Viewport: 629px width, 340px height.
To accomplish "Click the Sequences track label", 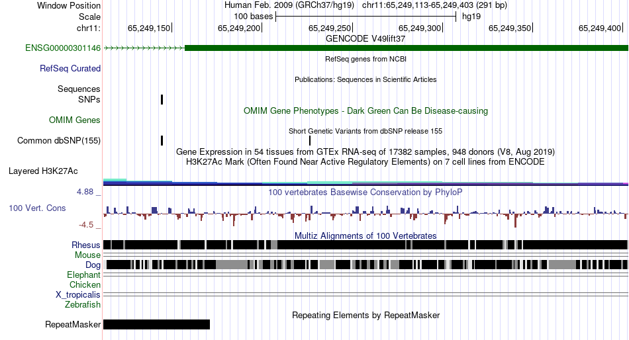I will 79,89.
